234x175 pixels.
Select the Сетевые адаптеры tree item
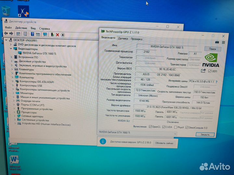32,116
